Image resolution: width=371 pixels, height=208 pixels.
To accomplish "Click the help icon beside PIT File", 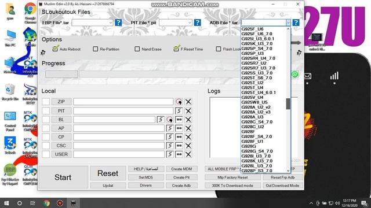I will (x=197, y=23).
